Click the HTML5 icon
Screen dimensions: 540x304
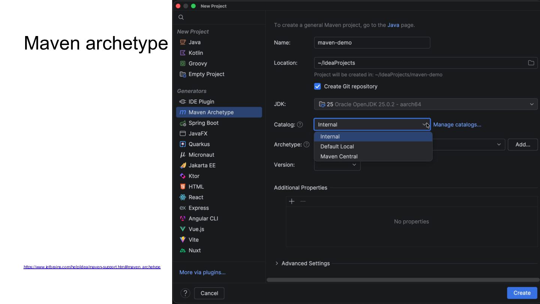(183, 187)
